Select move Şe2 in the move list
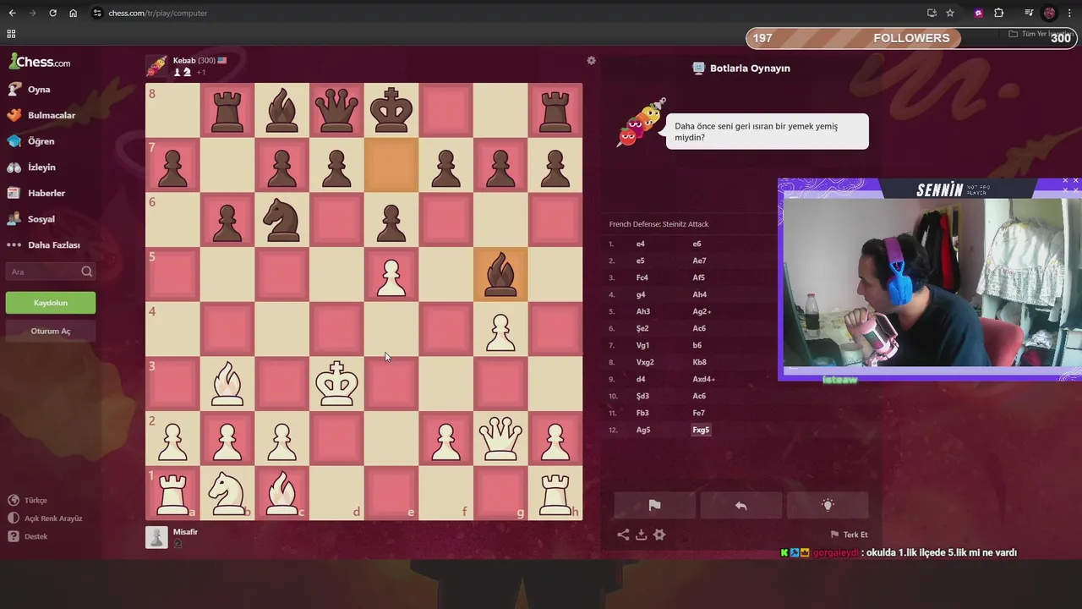This screenshot has width=1082, height=609. coord(642,328)
